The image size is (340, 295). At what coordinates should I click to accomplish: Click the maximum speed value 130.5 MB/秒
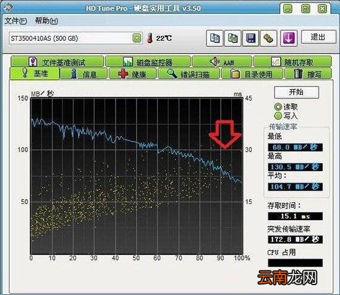(295, 167)
